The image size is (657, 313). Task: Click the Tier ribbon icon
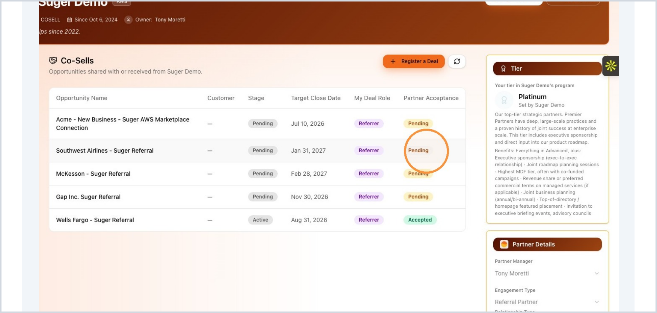(x=503, y=69)
